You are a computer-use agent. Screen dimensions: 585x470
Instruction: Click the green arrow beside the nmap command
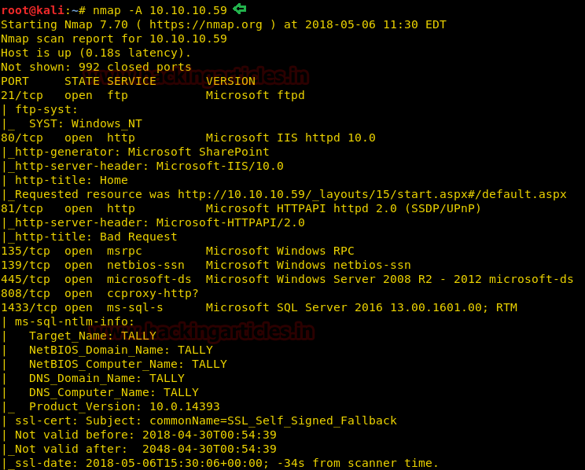(239, 9)
